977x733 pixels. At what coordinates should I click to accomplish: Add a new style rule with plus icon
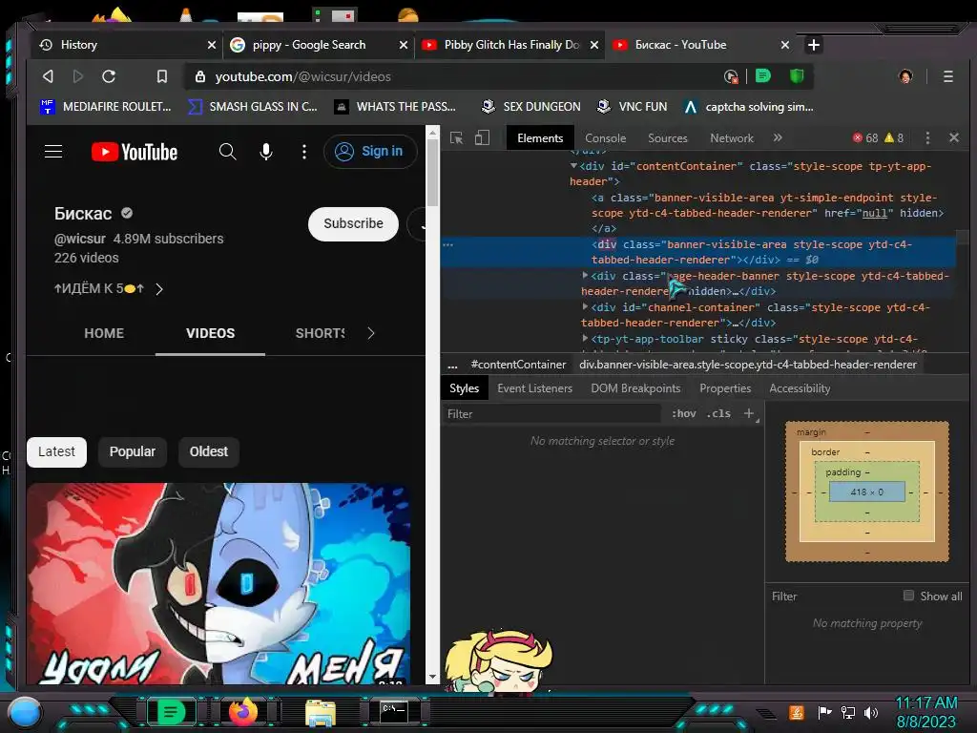click(x=749, y=413)
